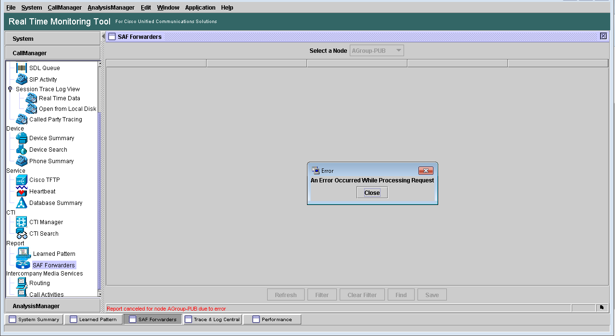Click the Database Summary icon
Viewport: 615px width, 336px height.
coord(22,203)
